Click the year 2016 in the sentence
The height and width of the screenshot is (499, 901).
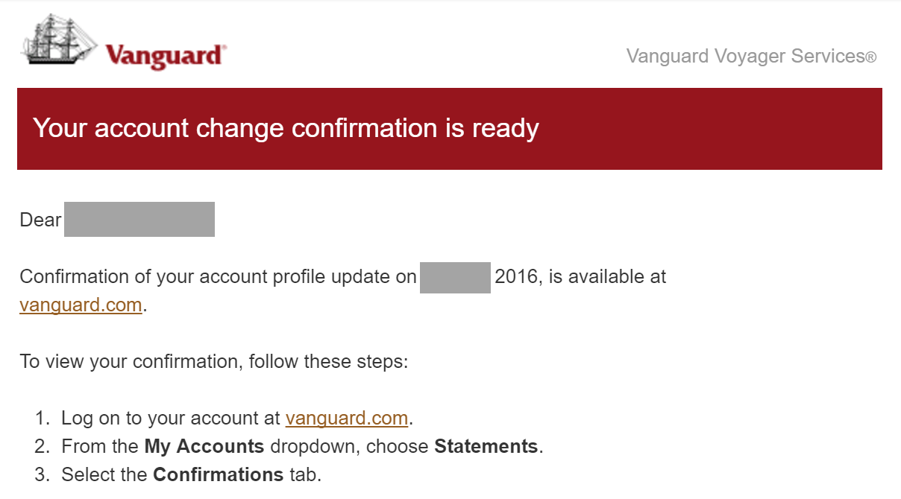515,277
